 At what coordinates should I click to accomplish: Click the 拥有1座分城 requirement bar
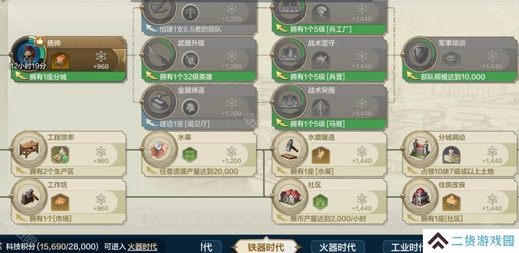tap(69, 77)
